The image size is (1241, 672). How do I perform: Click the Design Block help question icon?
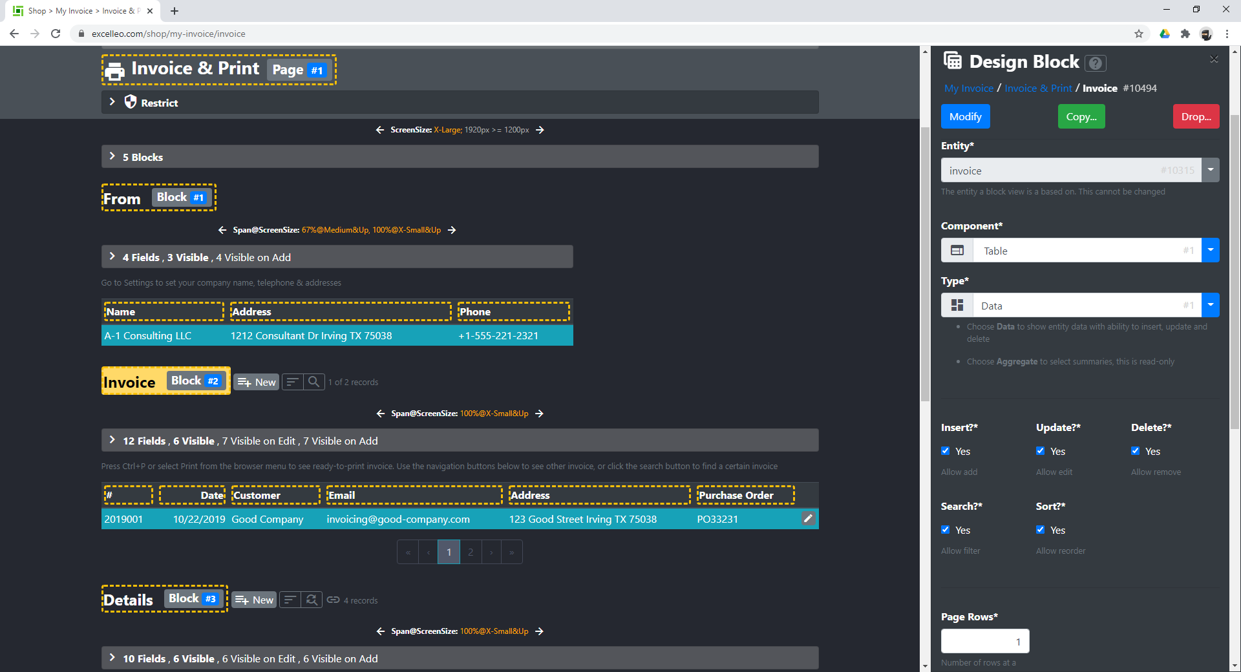point(1096,63)
